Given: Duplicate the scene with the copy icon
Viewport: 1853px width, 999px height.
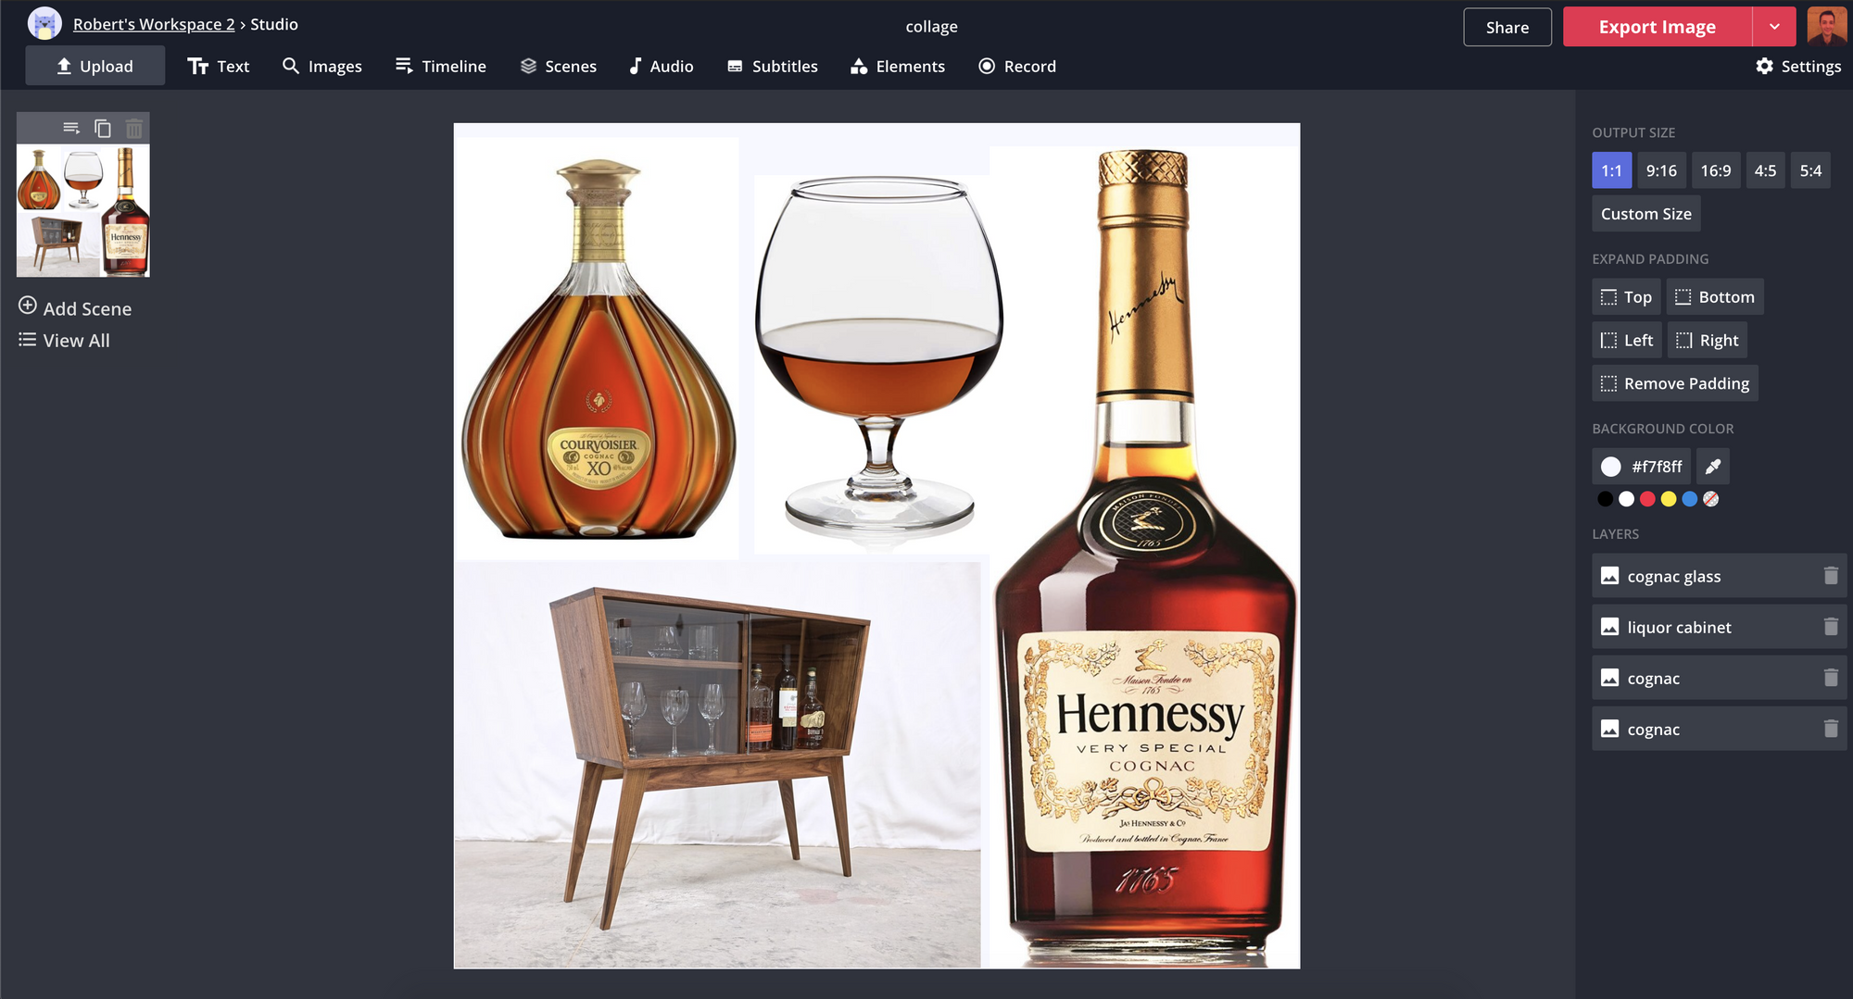Looking at the screenshot, I should (103, 128).
